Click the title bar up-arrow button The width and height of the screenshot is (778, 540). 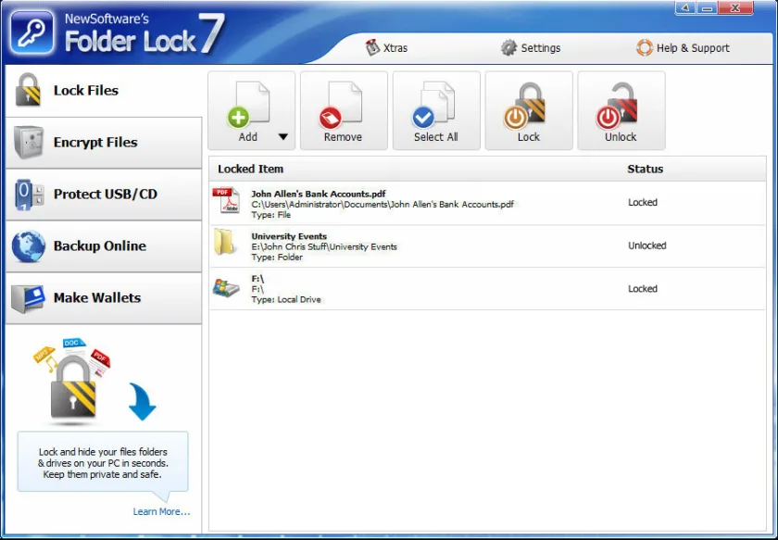pos(685,8)
